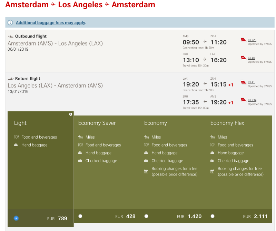This screenshot has height=231, width=276.
Task: Click the Light fare info icon
Action: point(71,114)
